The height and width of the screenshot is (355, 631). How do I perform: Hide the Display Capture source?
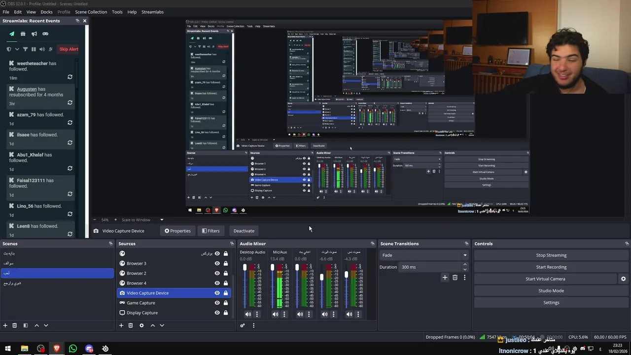click(217, 313)
